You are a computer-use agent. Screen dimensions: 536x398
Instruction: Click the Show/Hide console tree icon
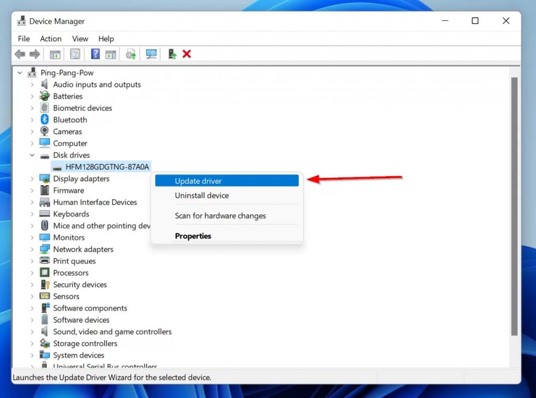(x=54, y=54)
